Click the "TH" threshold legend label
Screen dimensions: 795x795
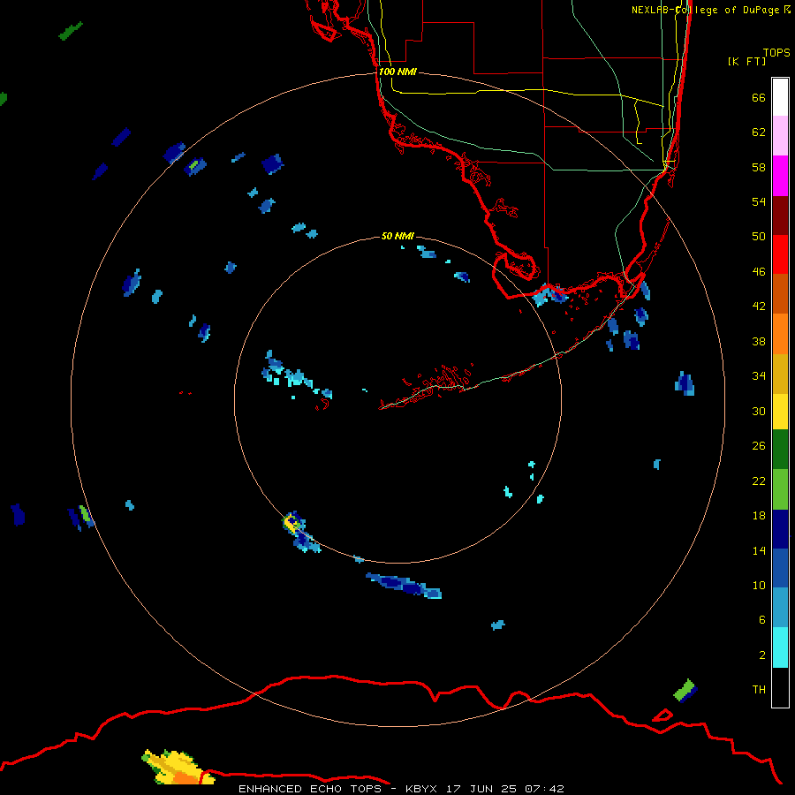point(759,690)
